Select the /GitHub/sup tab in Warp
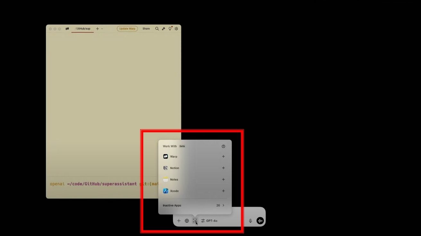Image resolution: width=421 pixels, height=236 pixels. 82,29
